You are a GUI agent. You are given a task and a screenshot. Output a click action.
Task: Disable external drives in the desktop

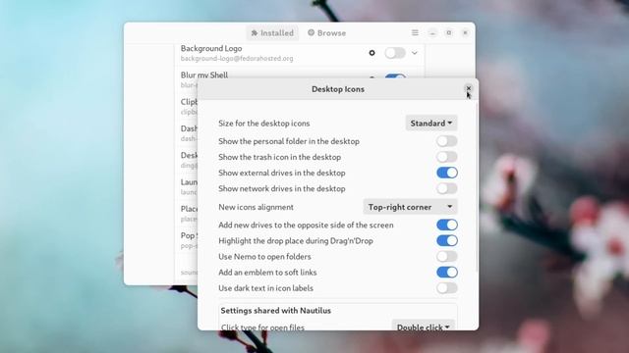(447, 173)
